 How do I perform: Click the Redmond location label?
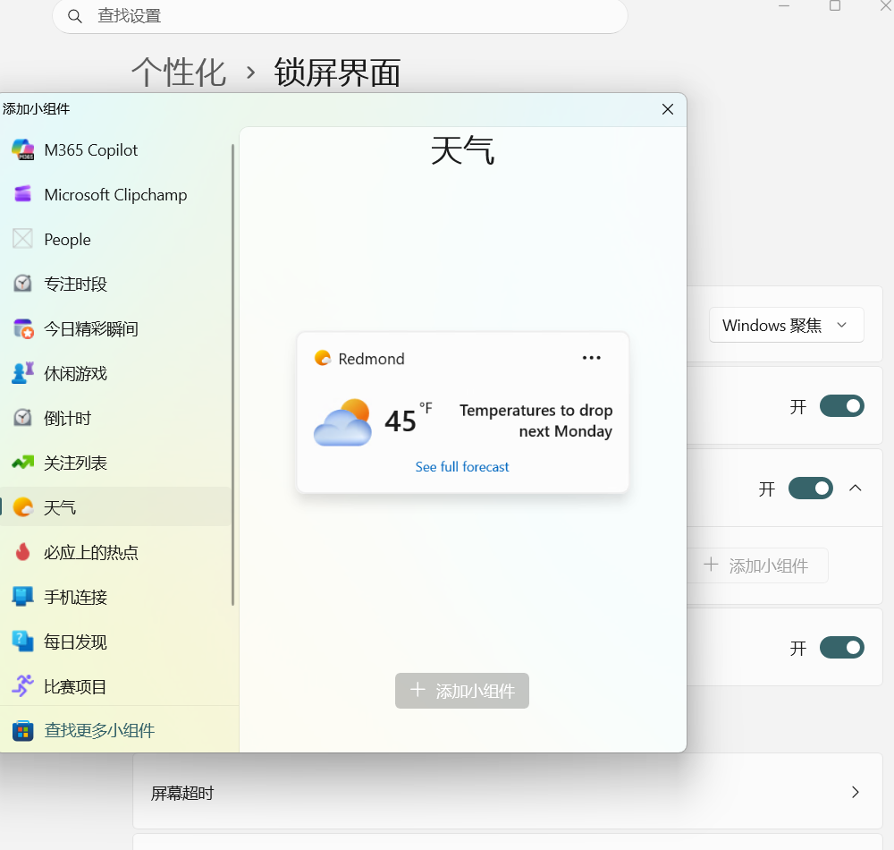[x=371, y=359]
